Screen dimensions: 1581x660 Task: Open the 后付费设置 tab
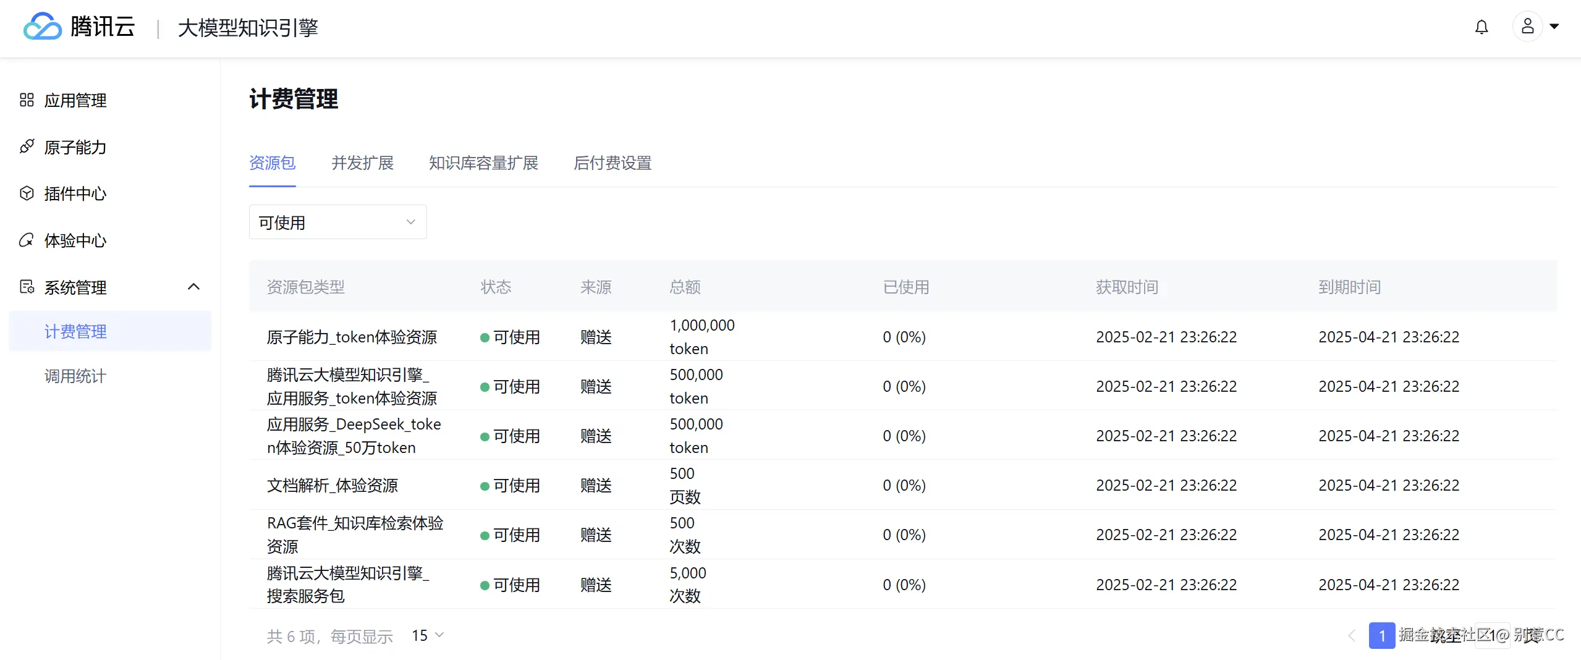click(612, 163)
